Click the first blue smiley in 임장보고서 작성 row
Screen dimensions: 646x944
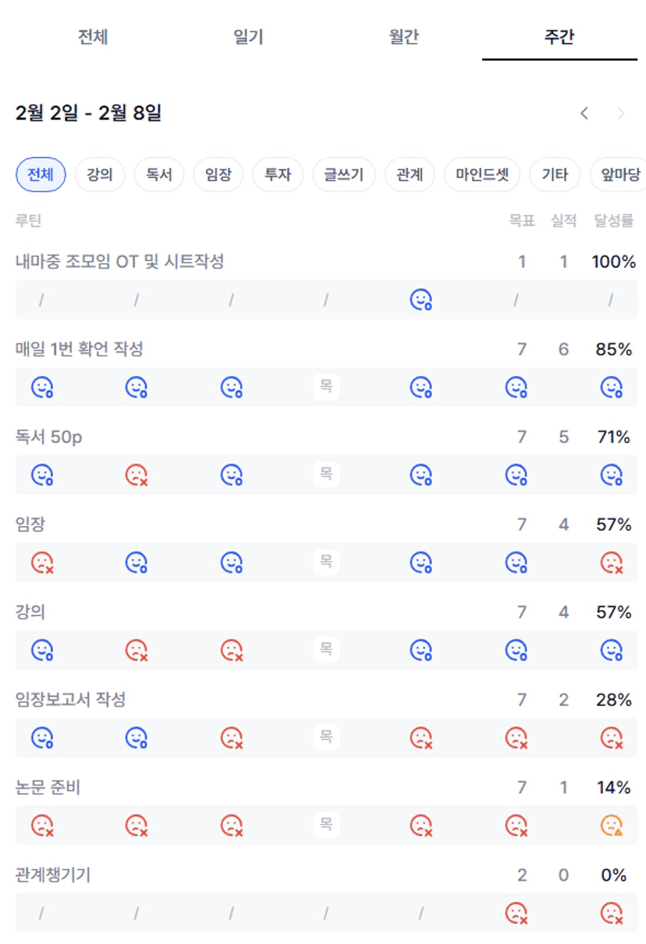click(x=41, y=737)
